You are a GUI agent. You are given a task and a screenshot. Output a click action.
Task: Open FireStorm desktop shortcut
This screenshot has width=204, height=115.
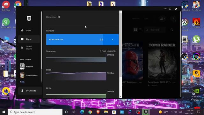tap(6, 92)
